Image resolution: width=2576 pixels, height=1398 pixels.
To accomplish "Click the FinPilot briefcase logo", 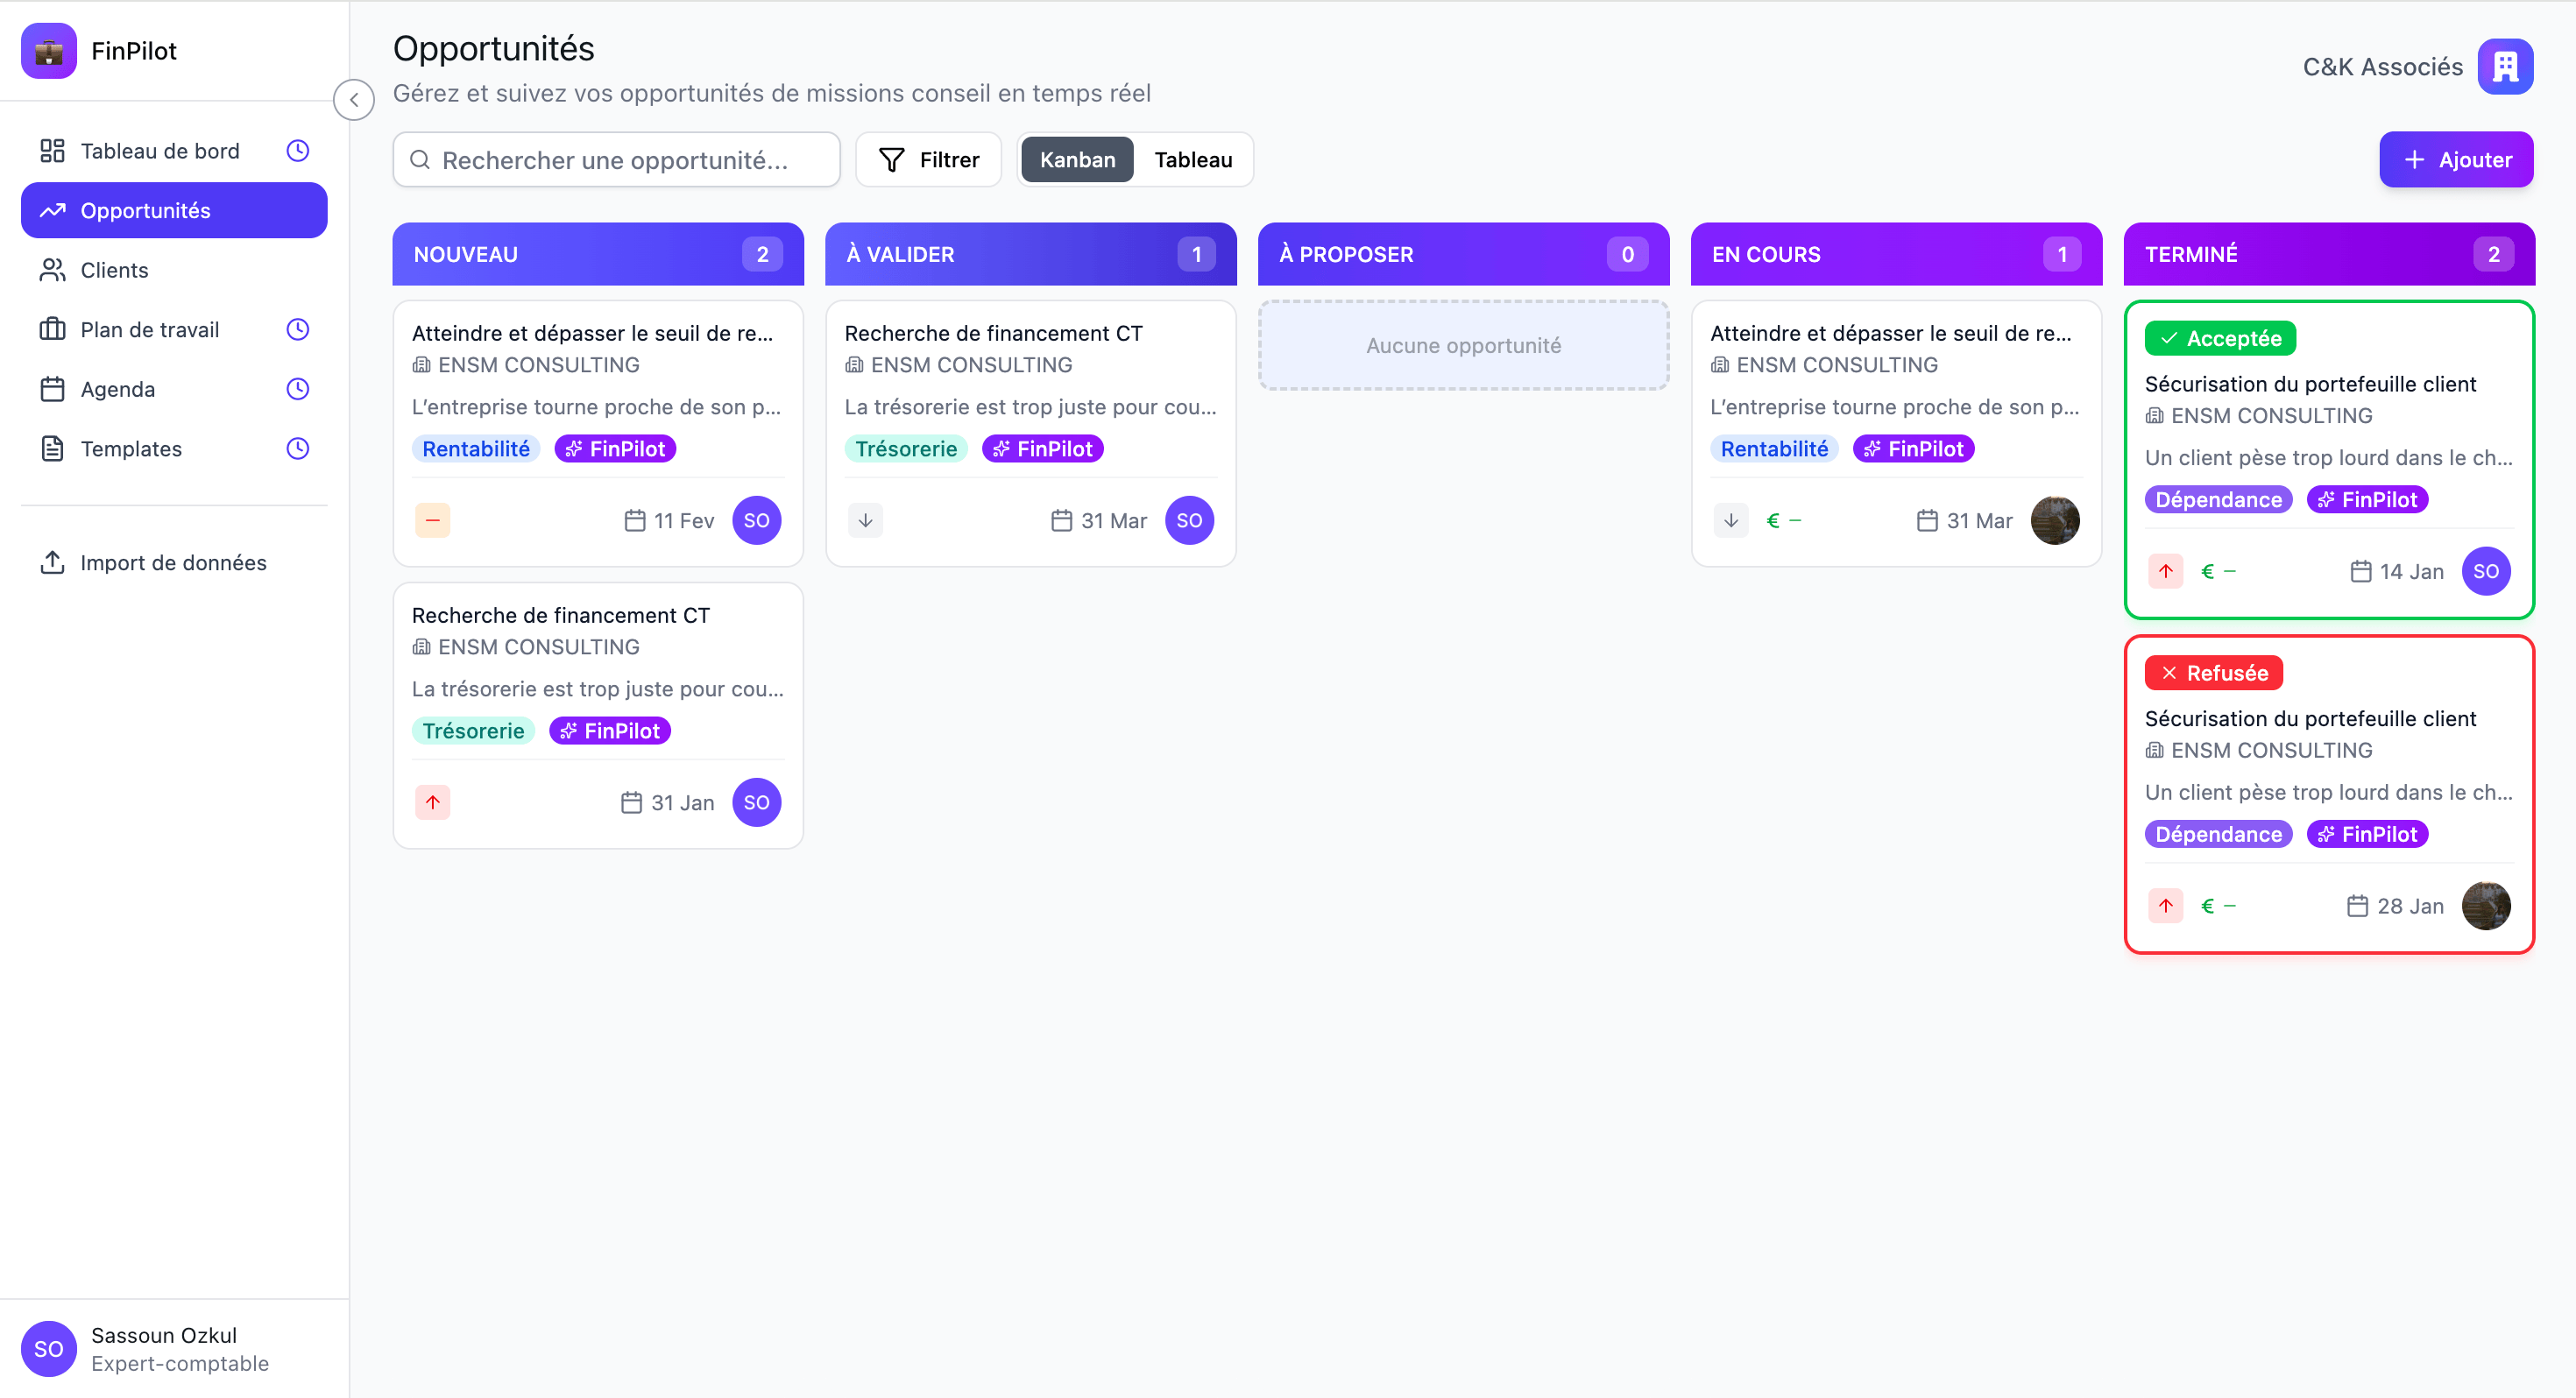I will (49, 51).
